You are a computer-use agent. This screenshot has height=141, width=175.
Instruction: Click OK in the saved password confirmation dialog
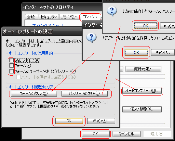point(145,26)
